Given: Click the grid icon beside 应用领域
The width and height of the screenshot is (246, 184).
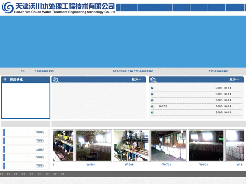Looking at the screenshot, I should tap(5, 79).
